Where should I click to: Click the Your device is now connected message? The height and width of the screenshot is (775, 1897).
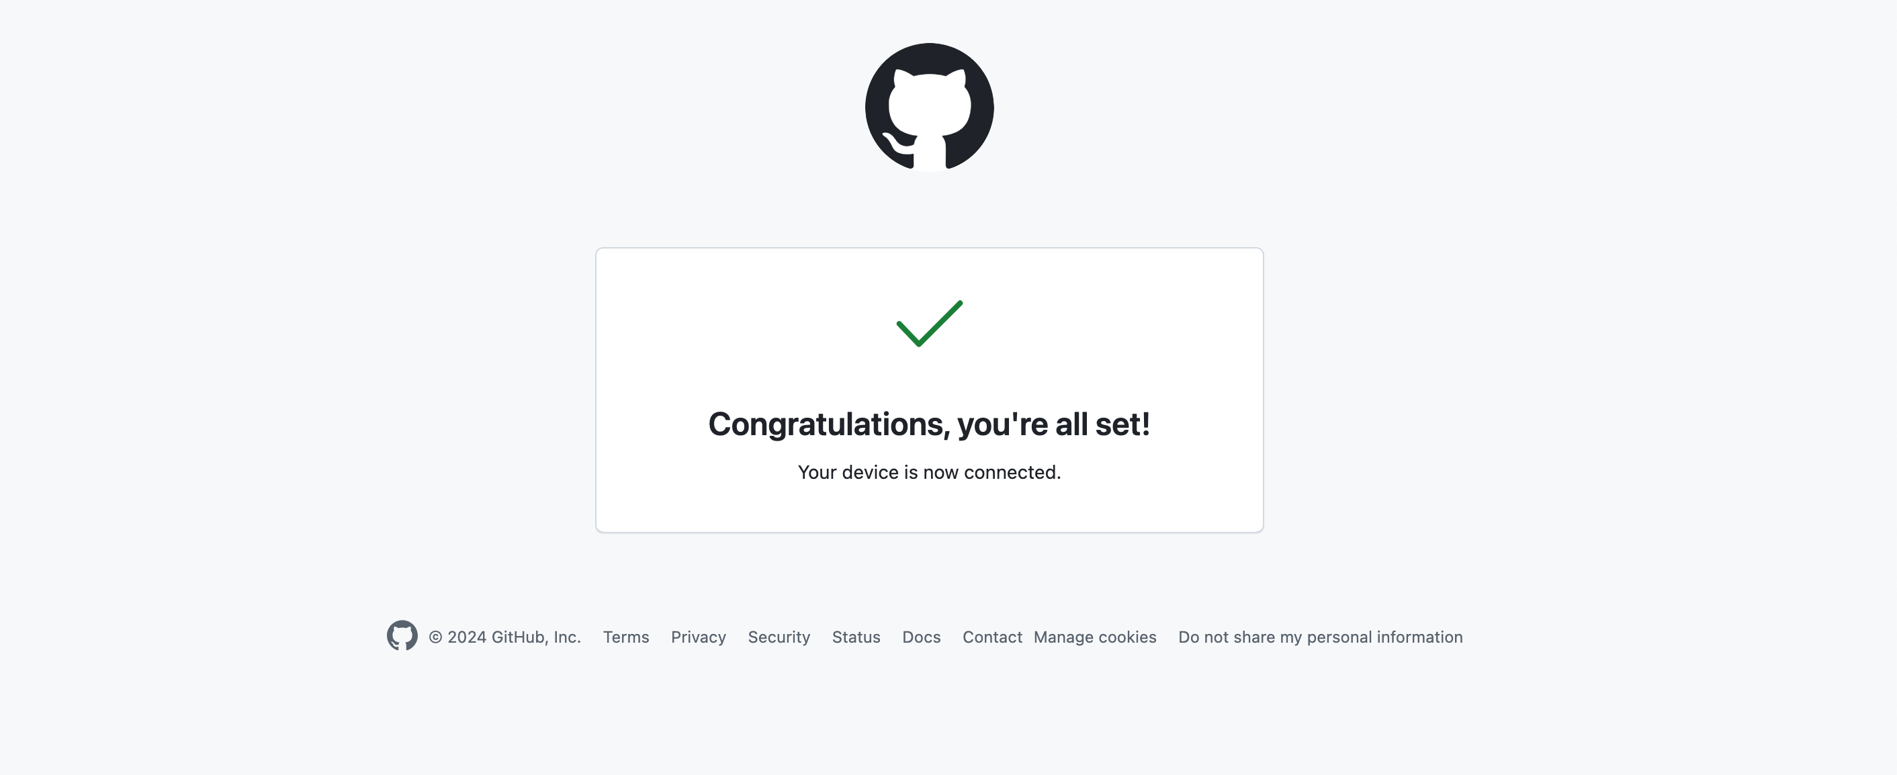pyautogui.click(x=929, y=473)
